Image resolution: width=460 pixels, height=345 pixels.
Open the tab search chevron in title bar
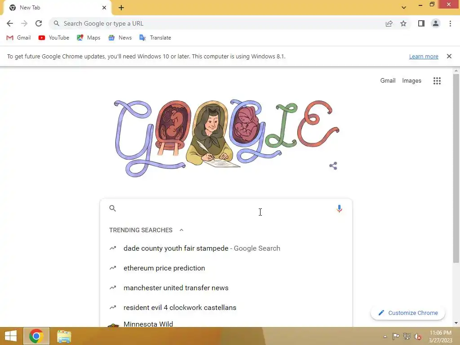[404, 8]
